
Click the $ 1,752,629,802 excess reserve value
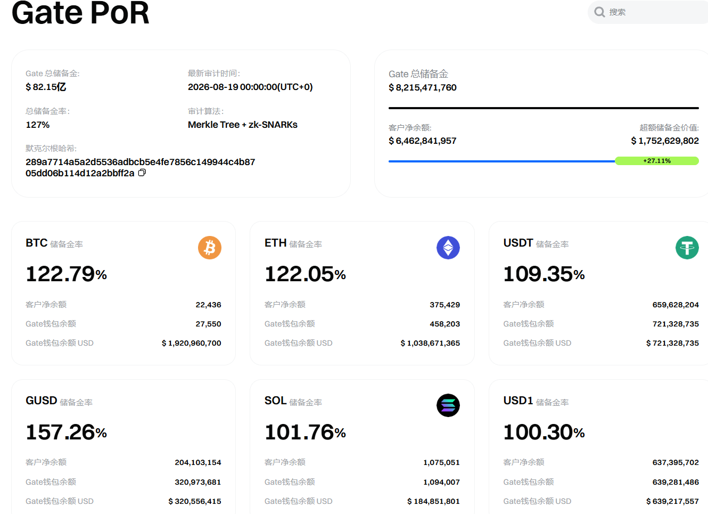[665, 141]
